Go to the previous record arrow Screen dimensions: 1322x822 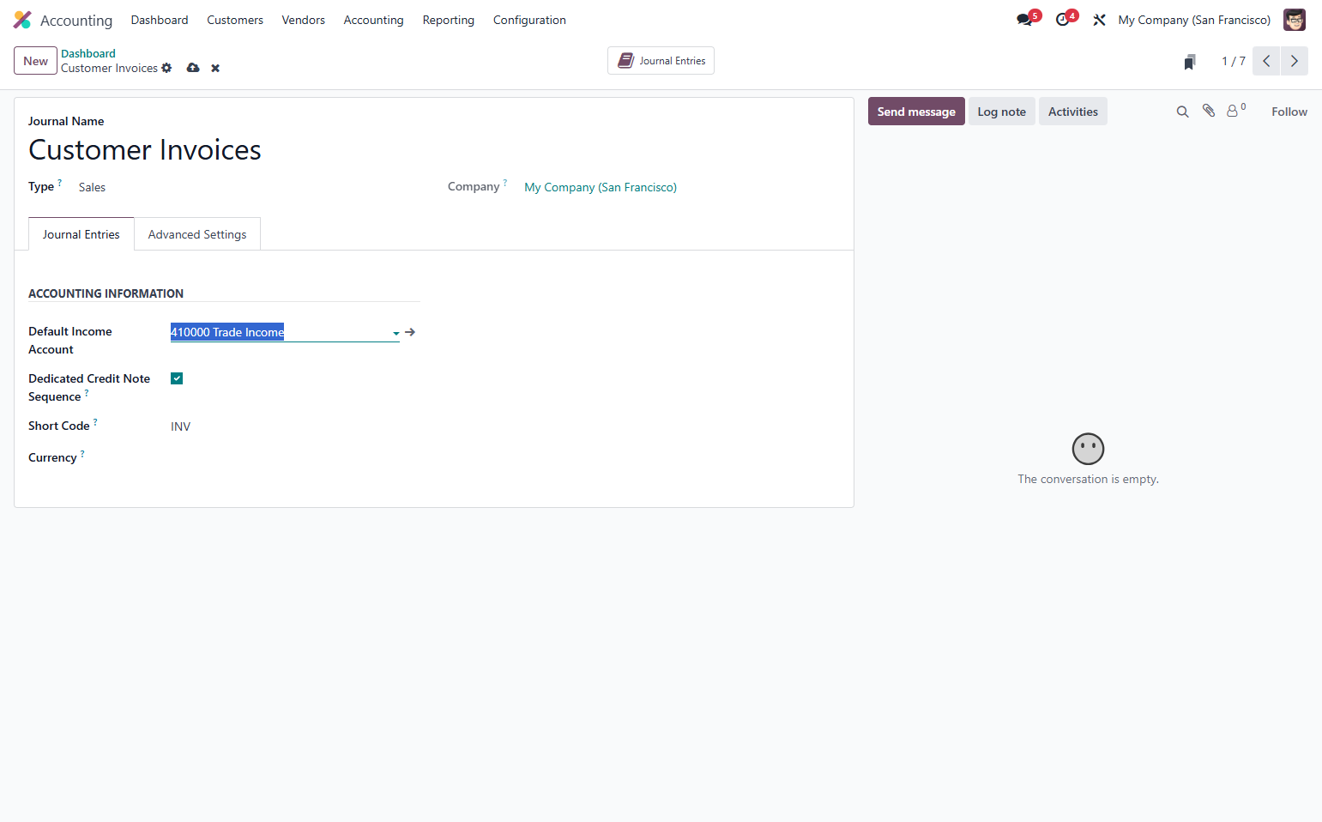tap(1266, 61)
